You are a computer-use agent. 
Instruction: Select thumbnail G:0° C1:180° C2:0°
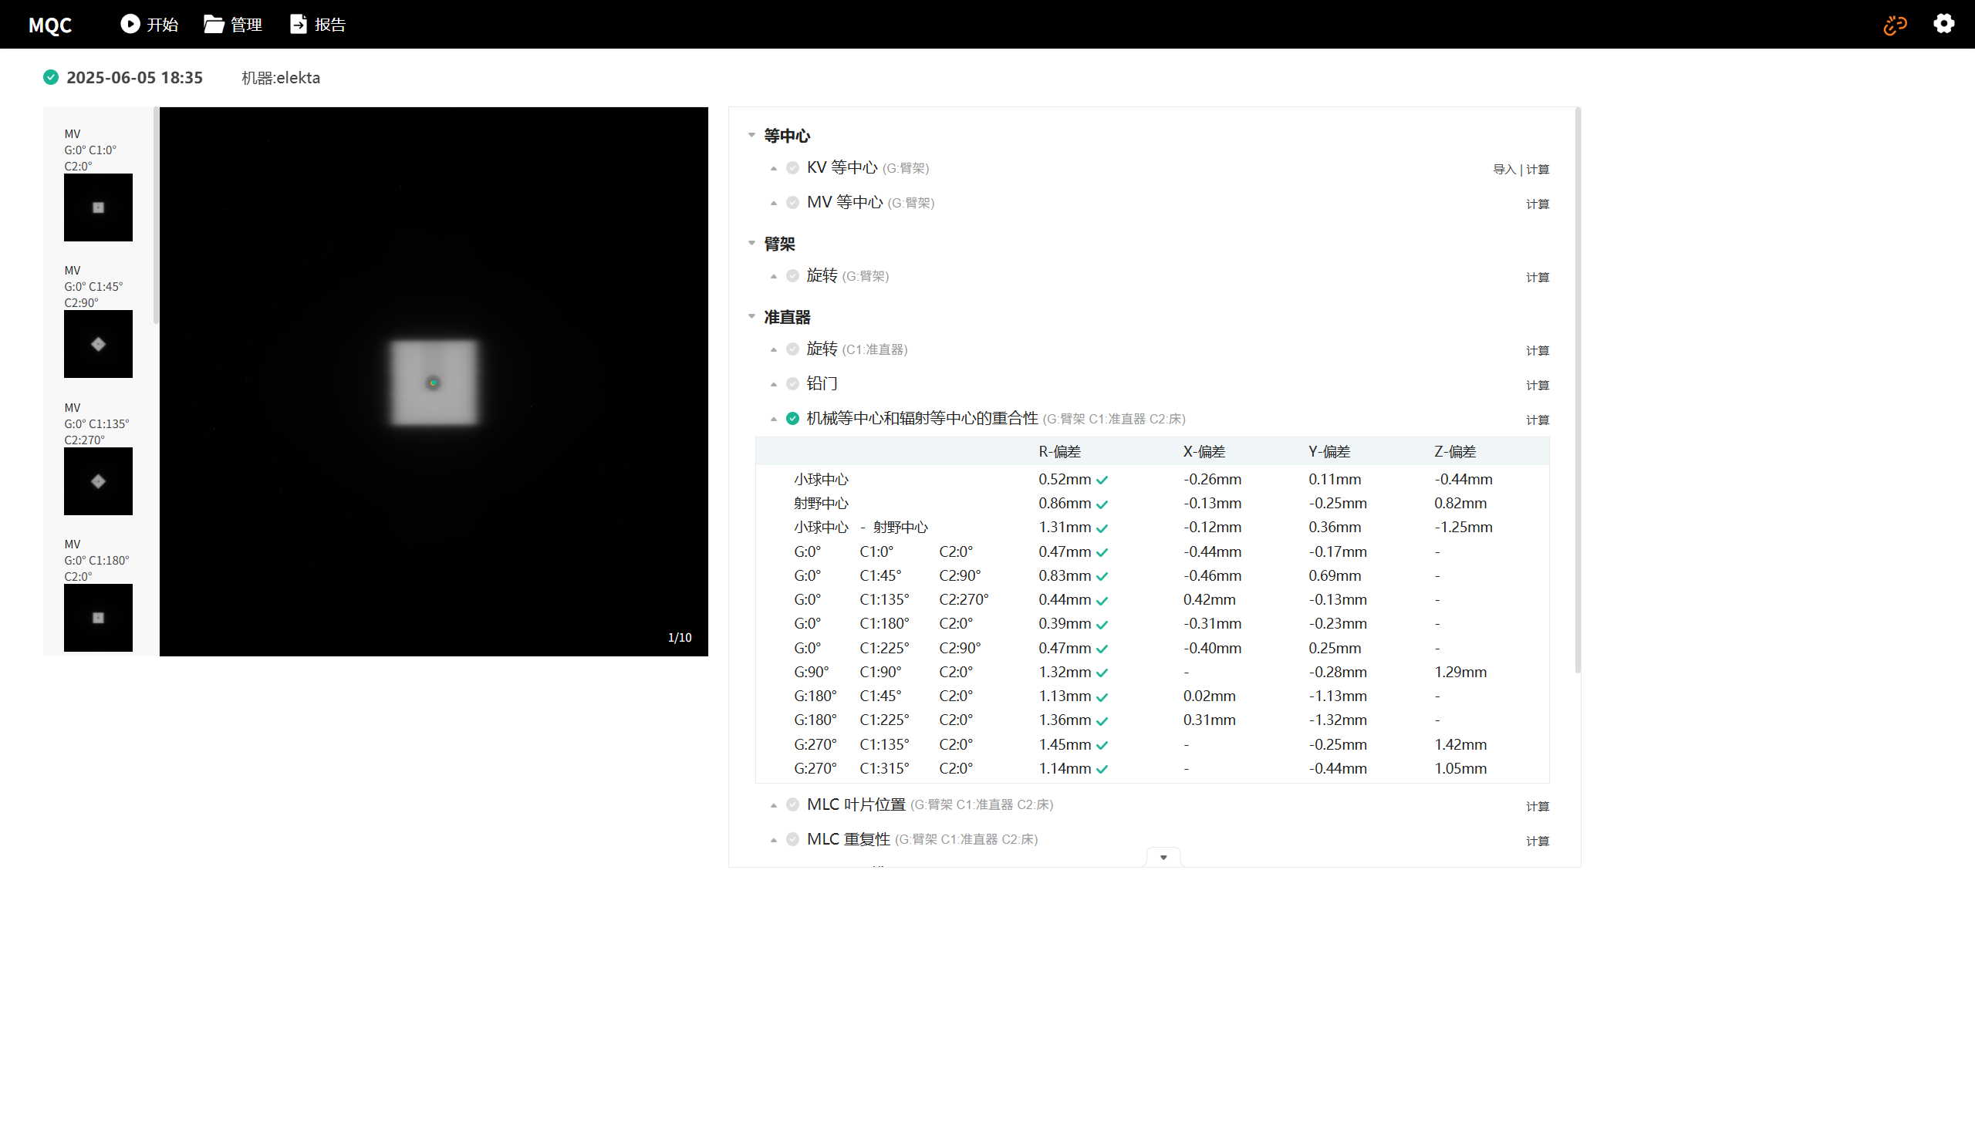click(x=98, y=618)
